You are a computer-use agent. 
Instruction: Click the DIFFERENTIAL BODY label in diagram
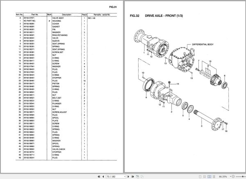tap(203, 44)
